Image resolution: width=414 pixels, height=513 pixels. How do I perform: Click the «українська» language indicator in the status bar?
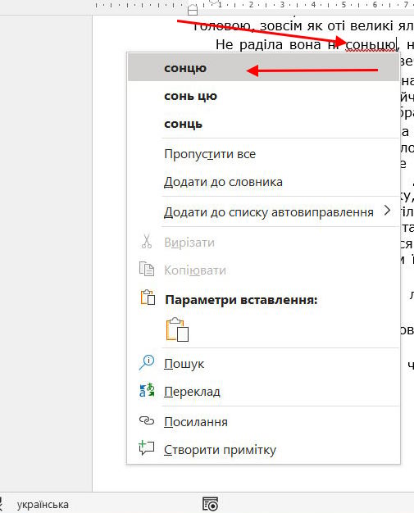pos(43,505)
